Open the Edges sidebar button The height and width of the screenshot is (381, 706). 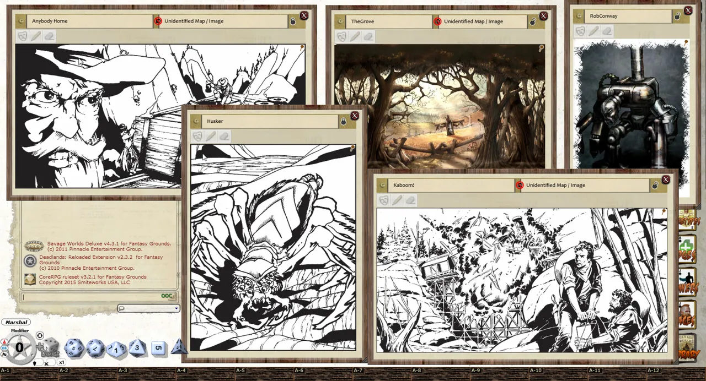point(687,250)
